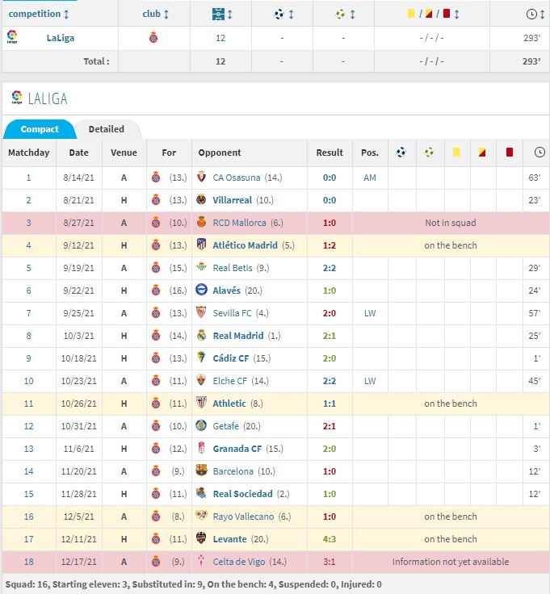Click Information not yet available text
This screenshot has width=550, height=594.
(x=451, y=562)
